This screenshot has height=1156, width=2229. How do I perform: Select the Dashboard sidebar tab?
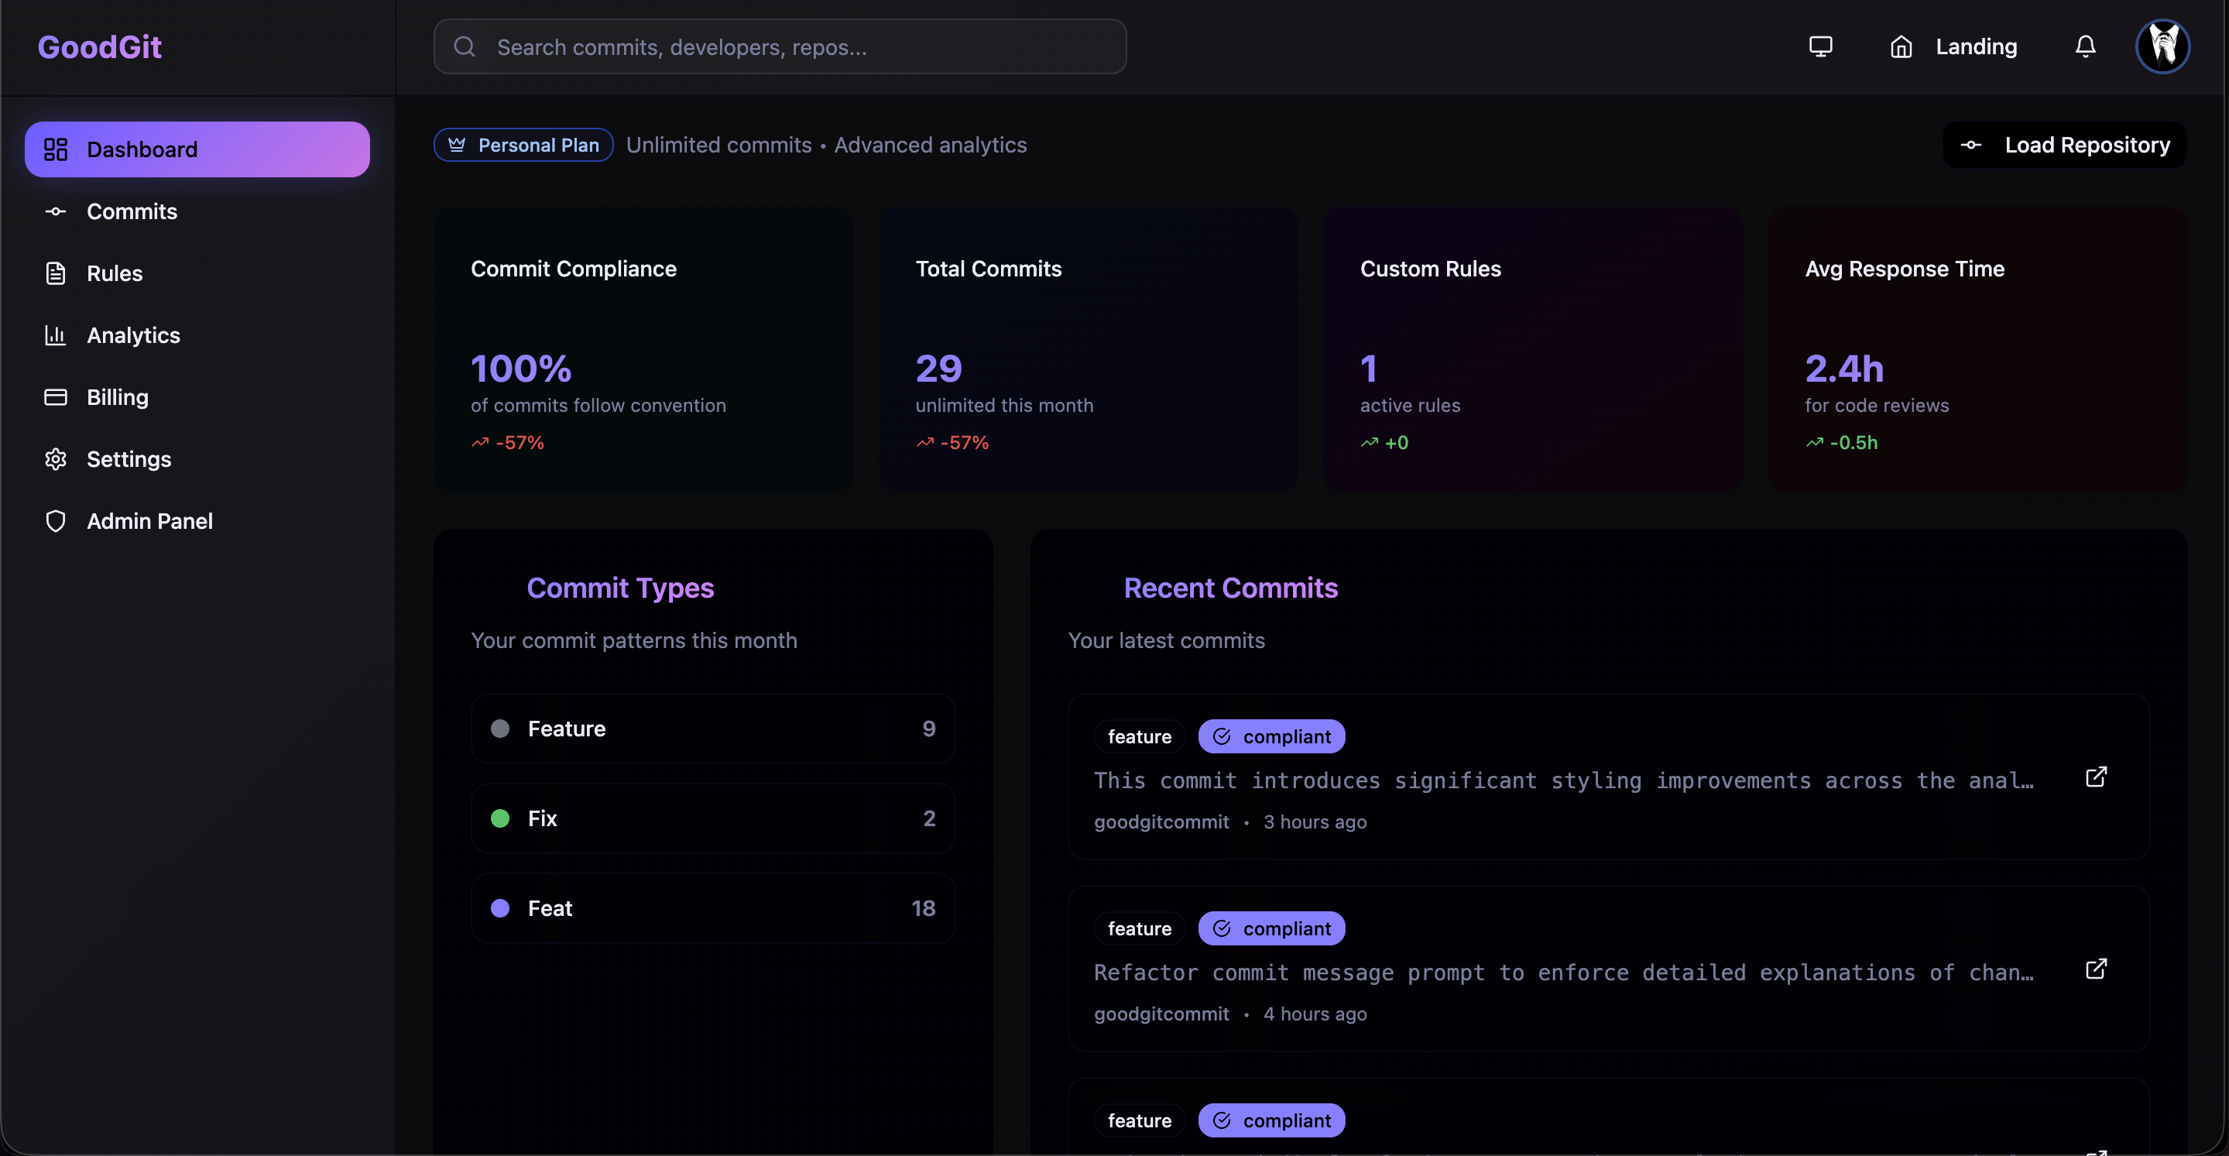(197, 149)
